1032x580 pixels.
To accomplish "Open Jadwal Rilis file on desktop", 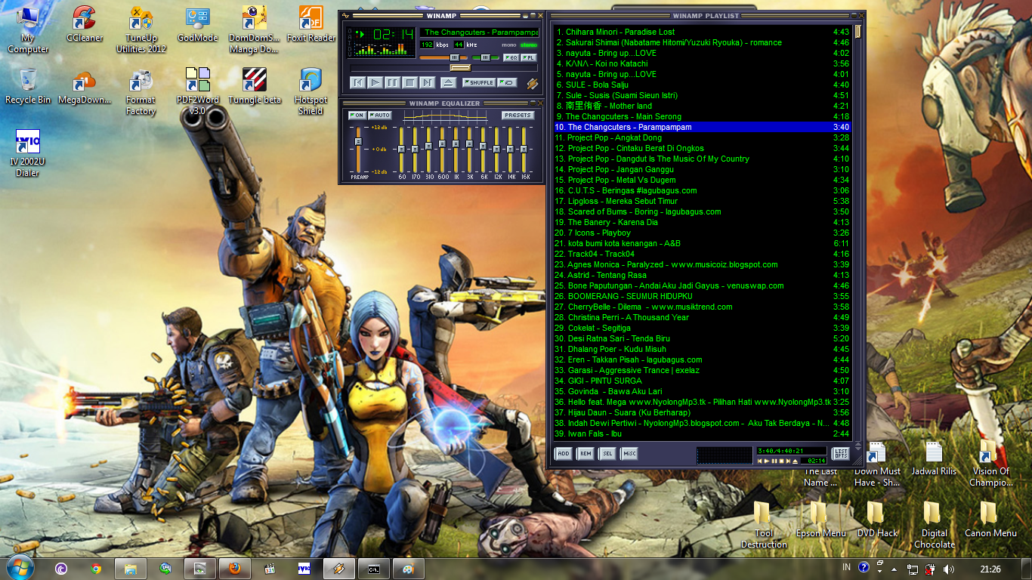I will point(935,458).
